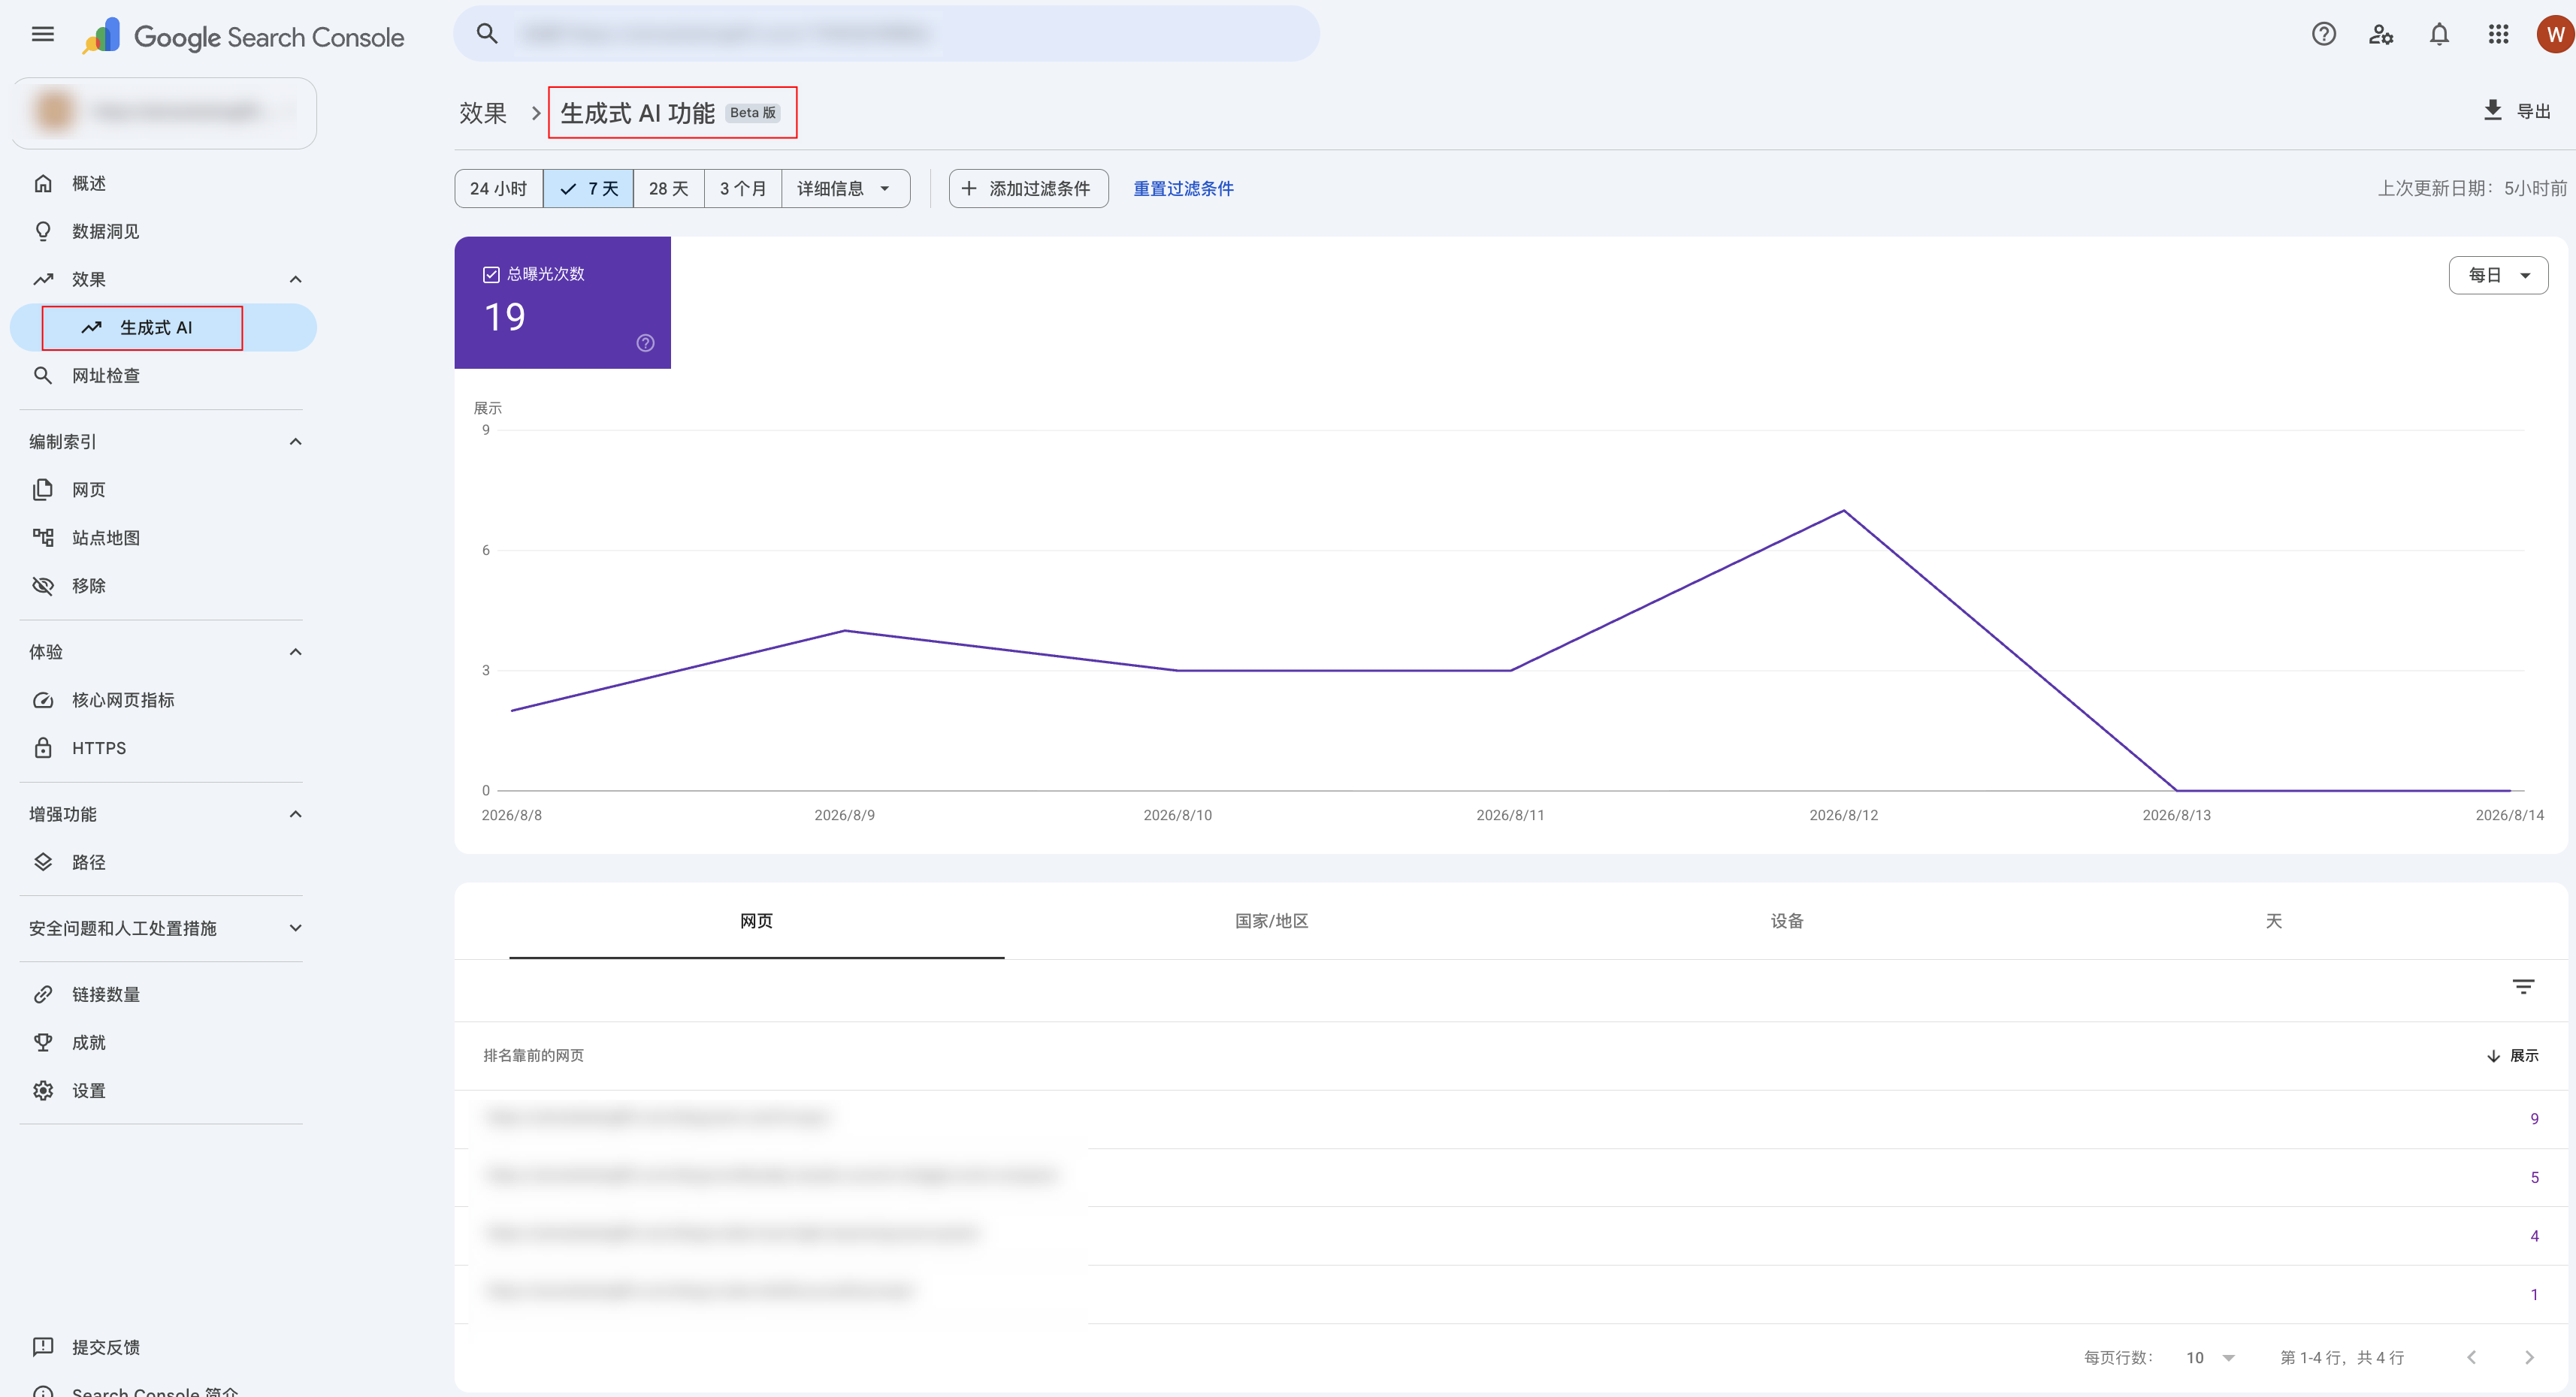This screenshot has width=2576, height=1397.
Task: Sort by the 展示 column header
Action: [x=2512, y=1055]
